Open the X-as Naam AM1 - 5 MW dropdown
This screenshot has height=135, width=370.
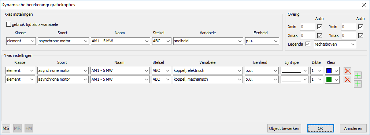pos(121,41)
